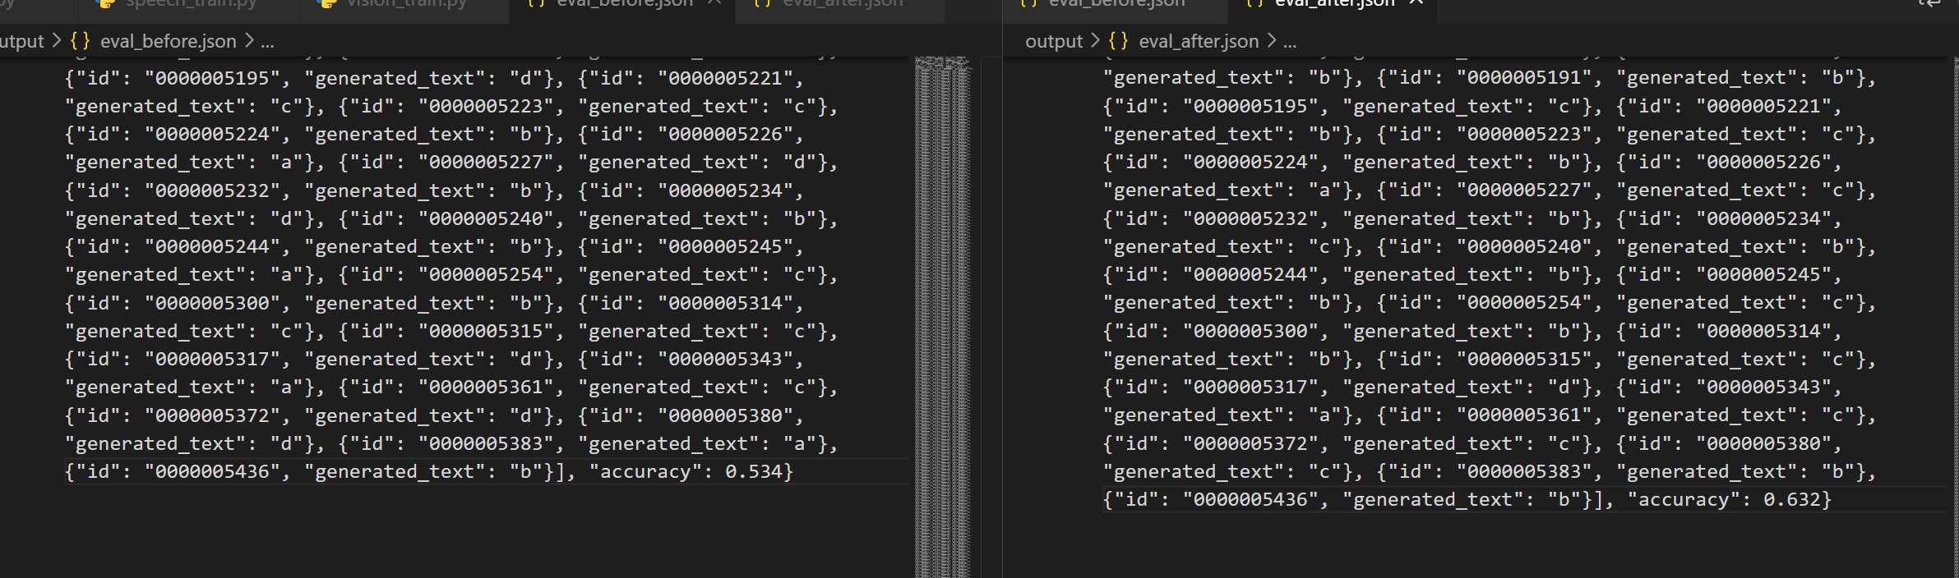Select eval_before.json tab in right editor group
Viewport: 1959px width, 578px height.
(x=1116, y=4)
